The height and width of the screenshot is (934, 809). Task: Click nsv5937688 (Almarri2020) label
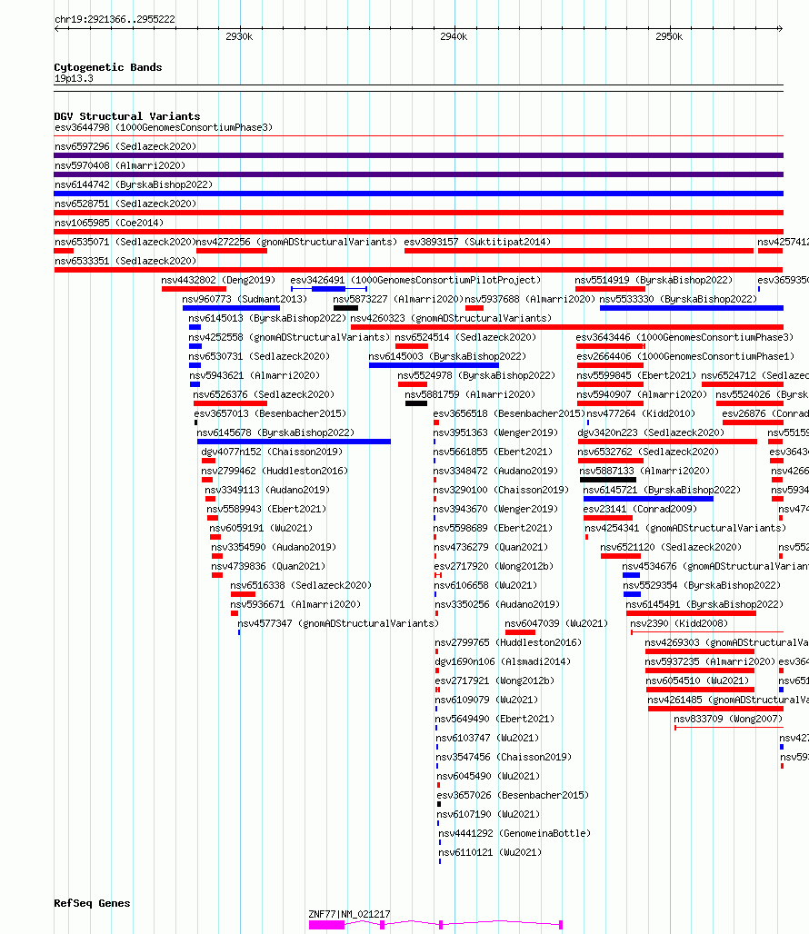pyautogui.click(x=530, y=299)
